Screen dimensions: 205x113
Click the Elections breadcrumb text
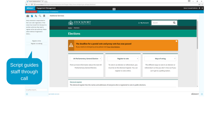(x=77, y=28)
